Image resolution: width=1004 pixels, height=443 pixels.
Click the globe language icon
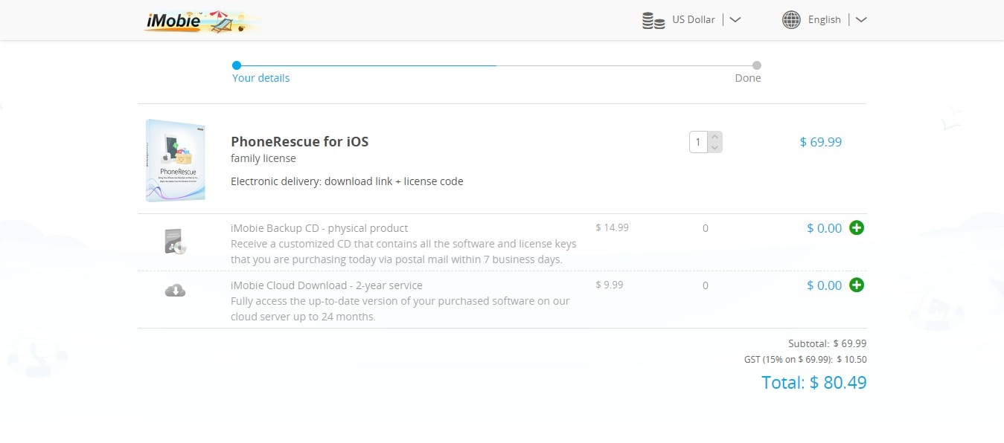tap(791, 20)
